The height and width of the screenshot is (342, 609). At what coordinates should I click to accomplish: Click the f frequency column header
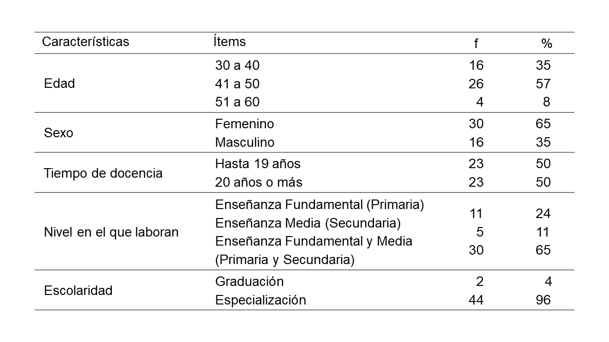pyautogui.click(x=476, y=44)
